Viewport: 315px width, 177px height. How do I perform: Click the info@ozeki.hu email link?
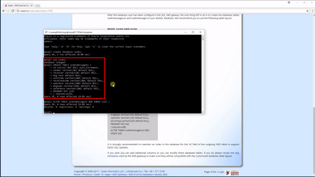tap(134, 171)
